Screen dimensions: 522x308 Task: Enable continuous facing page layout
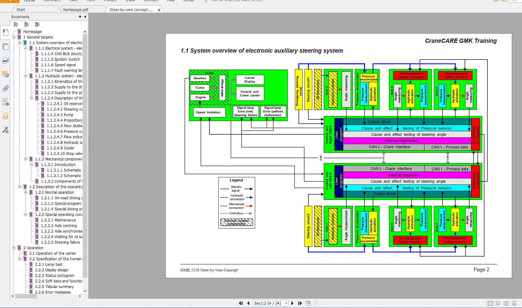click(x=514, y=303)
